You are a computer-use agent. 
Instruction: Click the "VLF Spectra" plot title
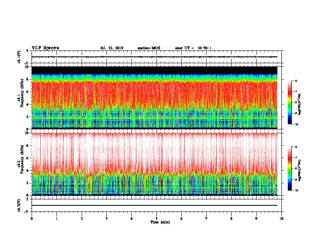[x=45, y=48]
